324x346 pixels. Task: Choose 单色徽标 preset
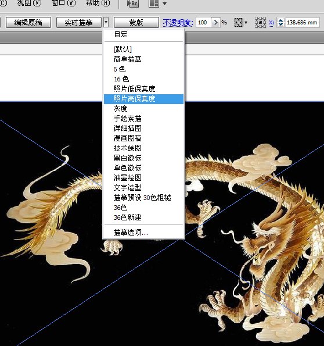[x=143, y=168]
